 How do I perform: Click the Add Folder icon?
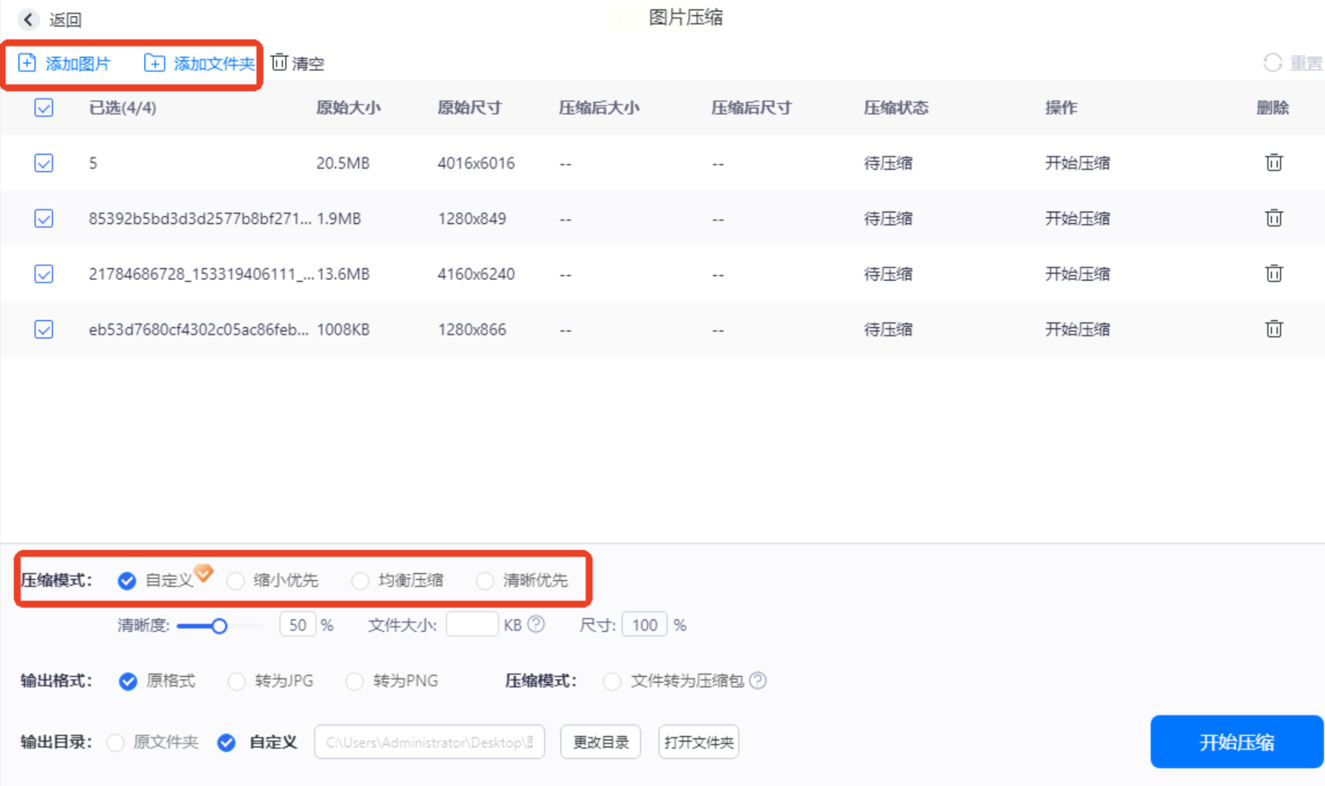154,63
